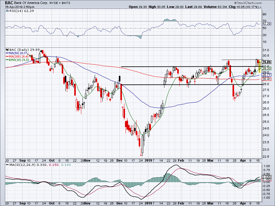Select the Low 29.00 quote value
The image size is (275, 206).
pyautogui.click(x=175, y=7)
